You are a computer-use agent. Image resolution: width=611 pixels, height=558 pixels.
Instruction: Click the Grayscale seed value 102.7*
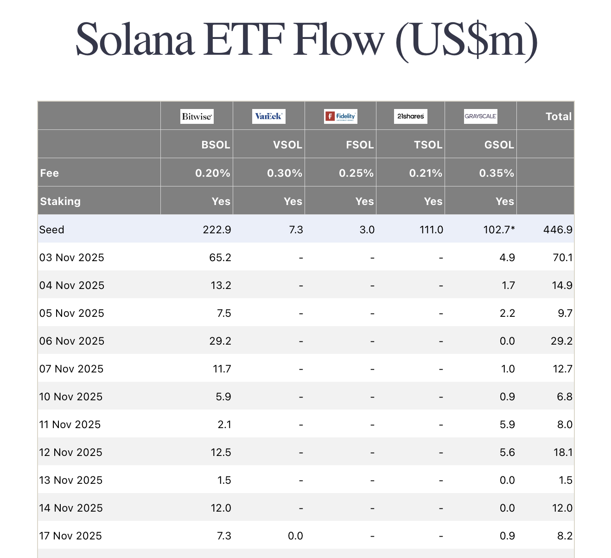(499, 230)
